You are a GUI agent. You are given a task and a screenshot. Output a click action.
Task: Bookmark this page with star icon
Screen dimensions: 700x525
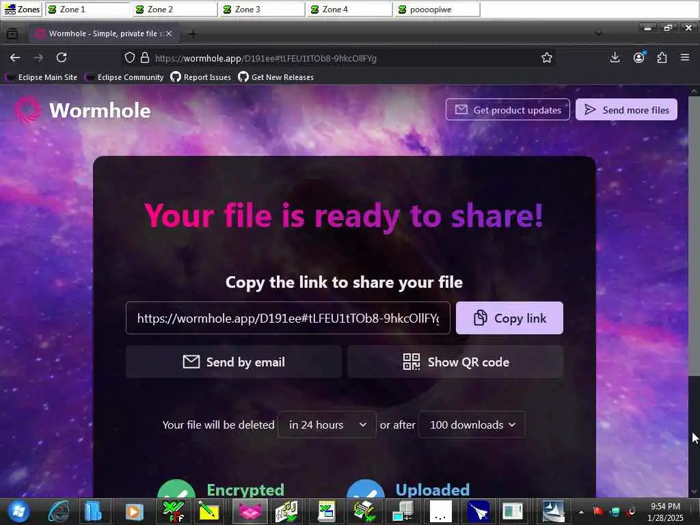click(x=546, y=57)
